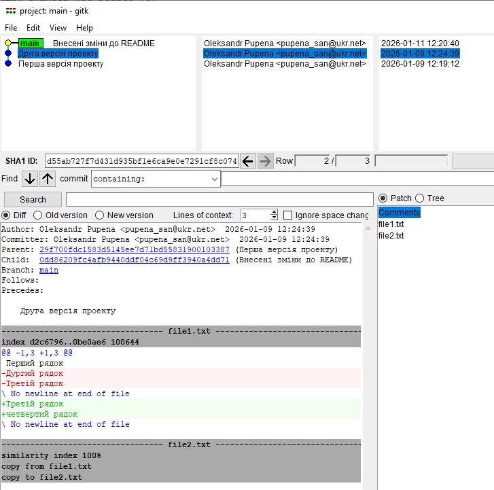The height and width of the screenshot is (490, 494).
Task: Open the File menu
Action: pyautogui.click(x=11, y=28)
